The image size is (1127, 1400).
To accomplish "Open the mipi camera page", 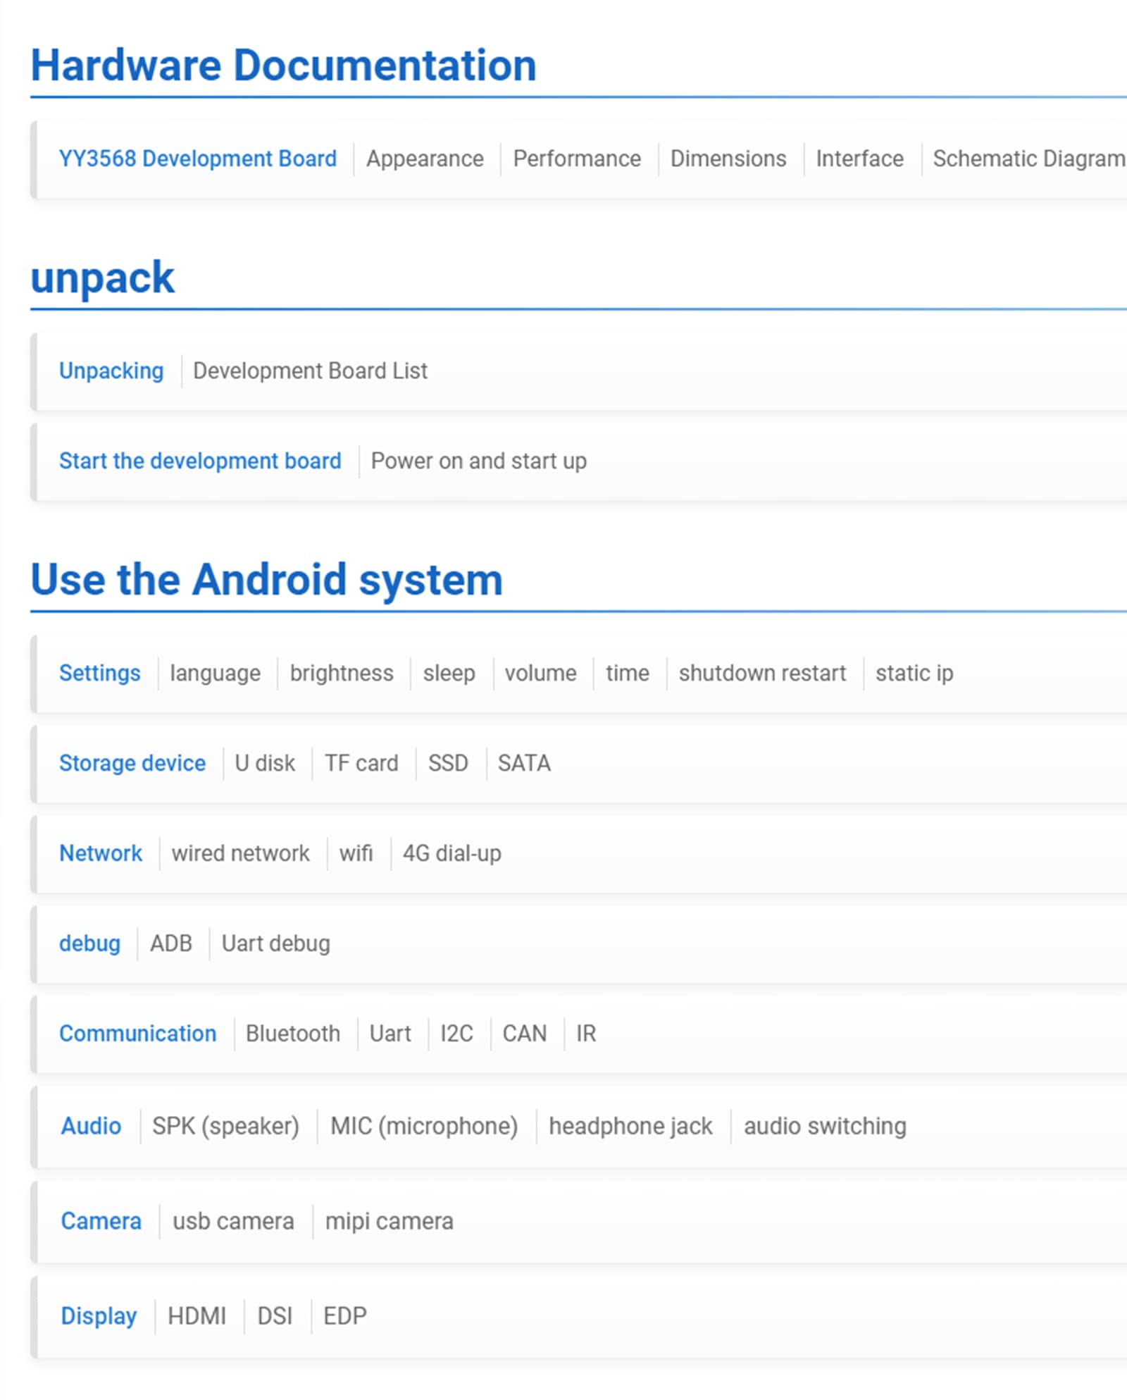I will point(389,1221).
